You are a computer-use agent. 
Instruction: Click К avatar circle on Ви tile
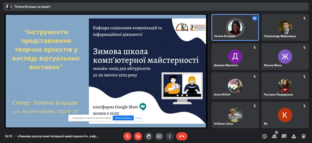click(285, 115)
